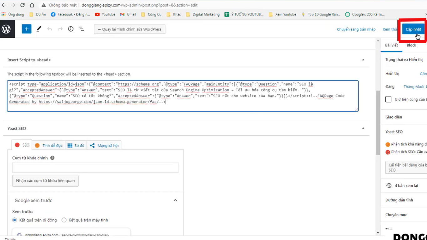The image size is (427, 240).
Task: Click the Tháng Mười publish date link
Action: [x=415, y=87]
